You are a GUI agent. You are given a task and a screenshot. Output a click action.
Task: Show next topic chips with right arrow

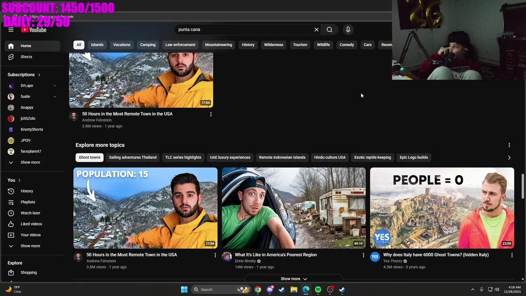pyautogui.click(x=509, y=157)
